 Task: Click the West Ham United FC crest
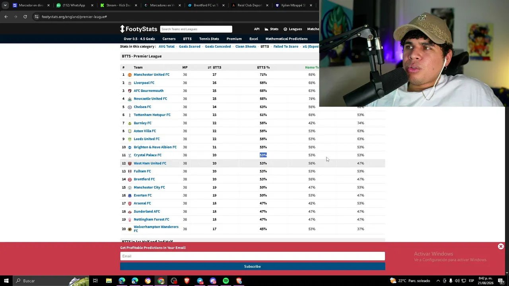pos(130,163)
